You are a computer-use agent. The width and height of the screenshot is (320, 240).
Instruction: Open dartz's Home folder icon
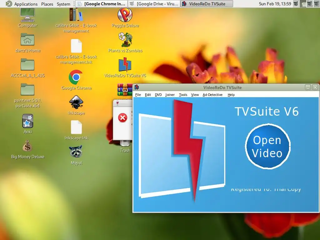click(27, 39)
